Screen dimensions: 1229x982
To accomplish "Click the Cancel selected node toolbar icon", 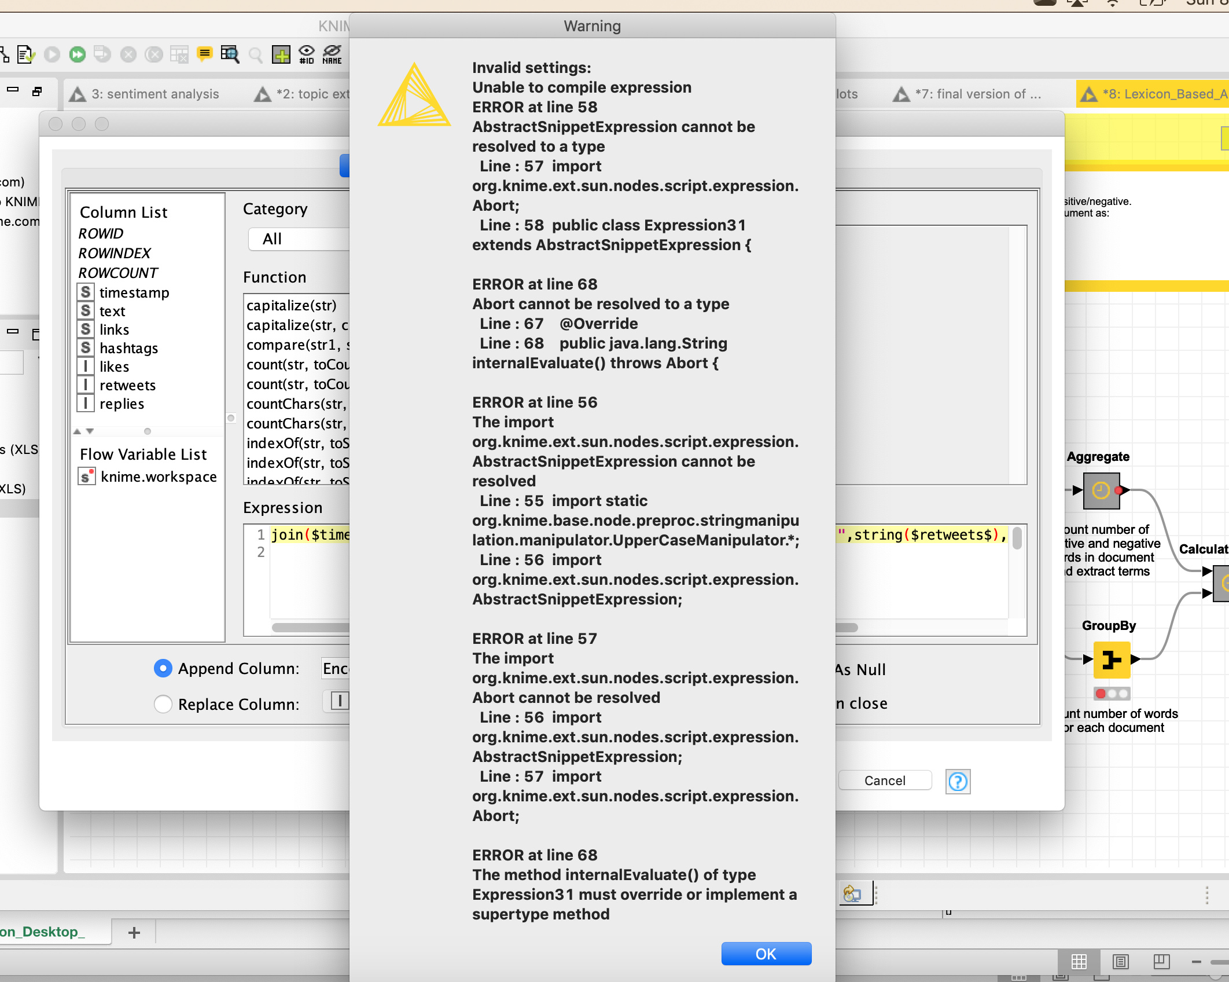I will pyautogui.click(x=128, y=54).
